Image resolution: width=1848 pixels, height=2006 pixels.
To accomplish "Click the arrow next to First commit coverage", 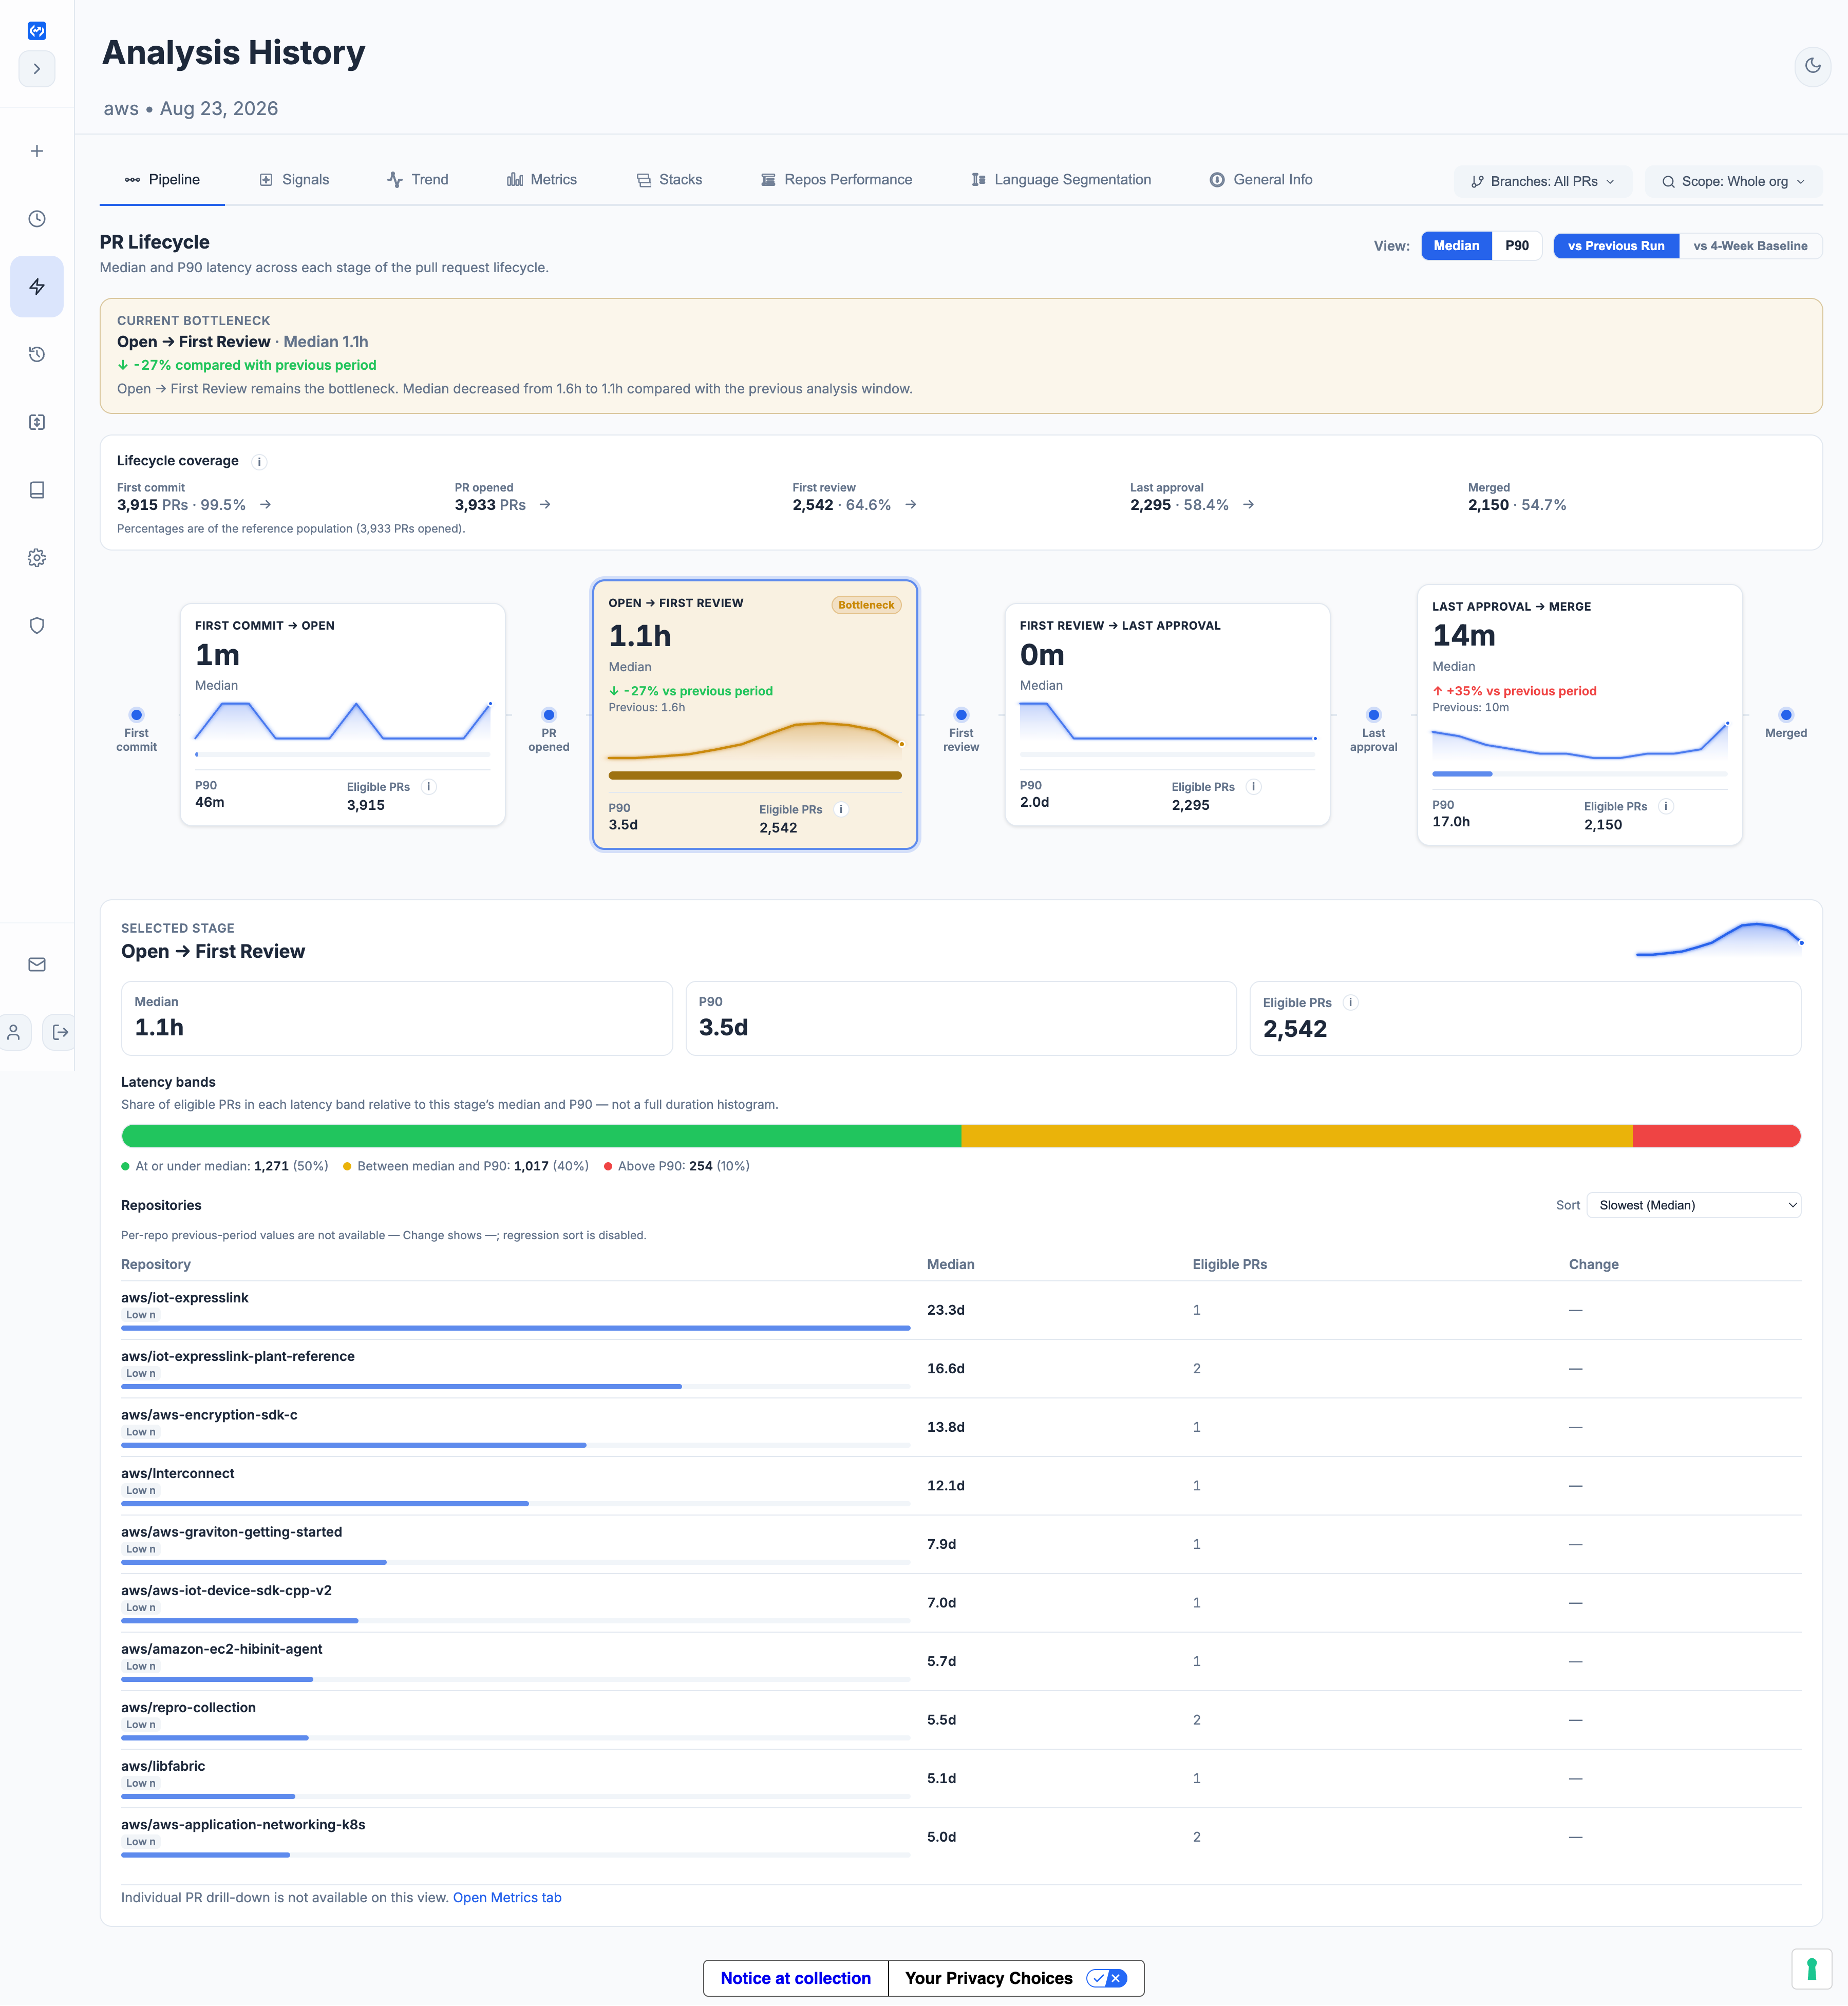I will pos(265,505).
